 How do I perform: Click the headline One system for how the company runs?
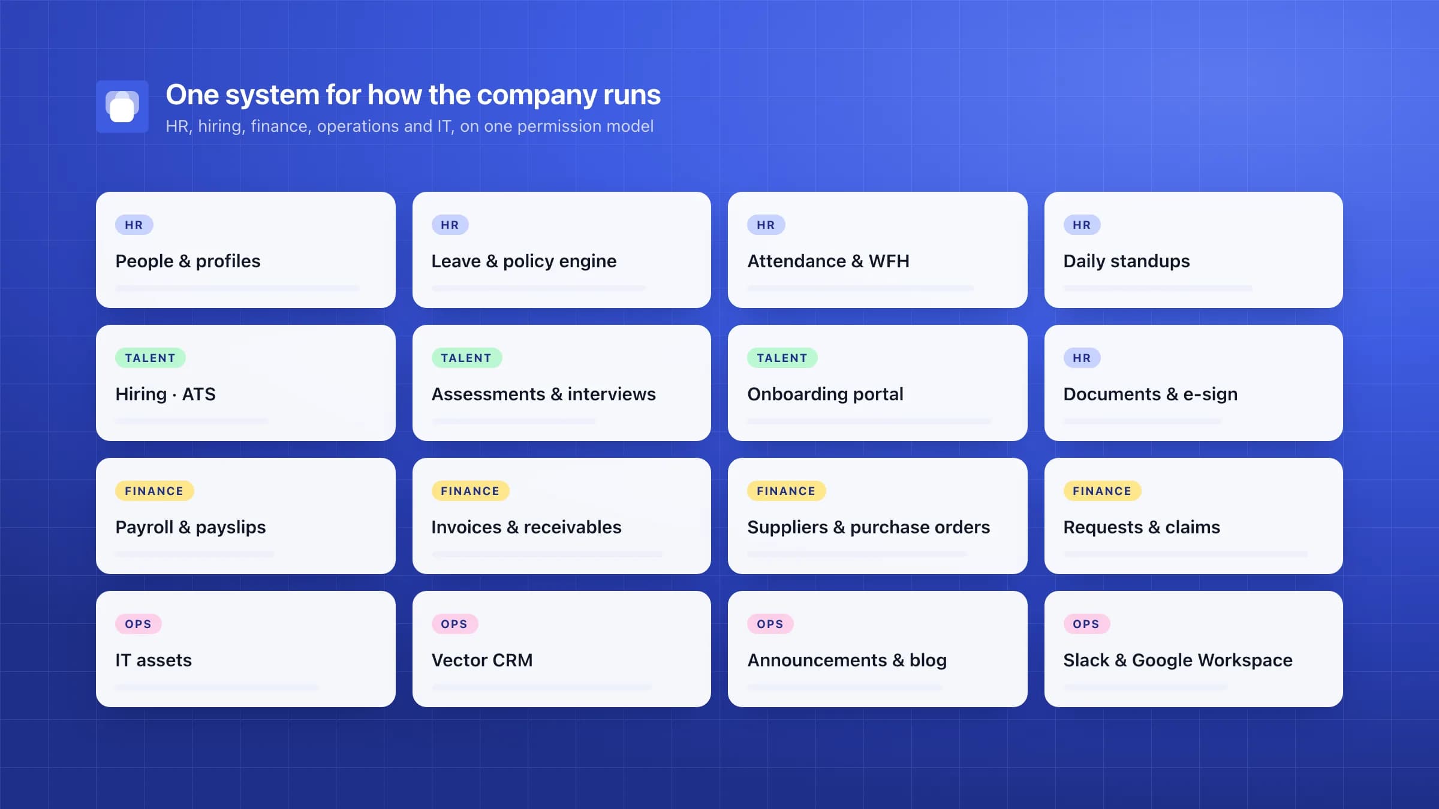coord(413,95)
